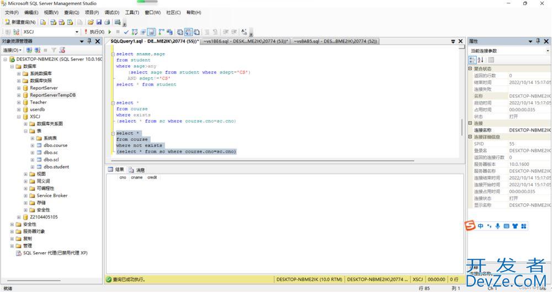Open the 调试(D) menu
This screenshot has height=293, width=552.
112,13
